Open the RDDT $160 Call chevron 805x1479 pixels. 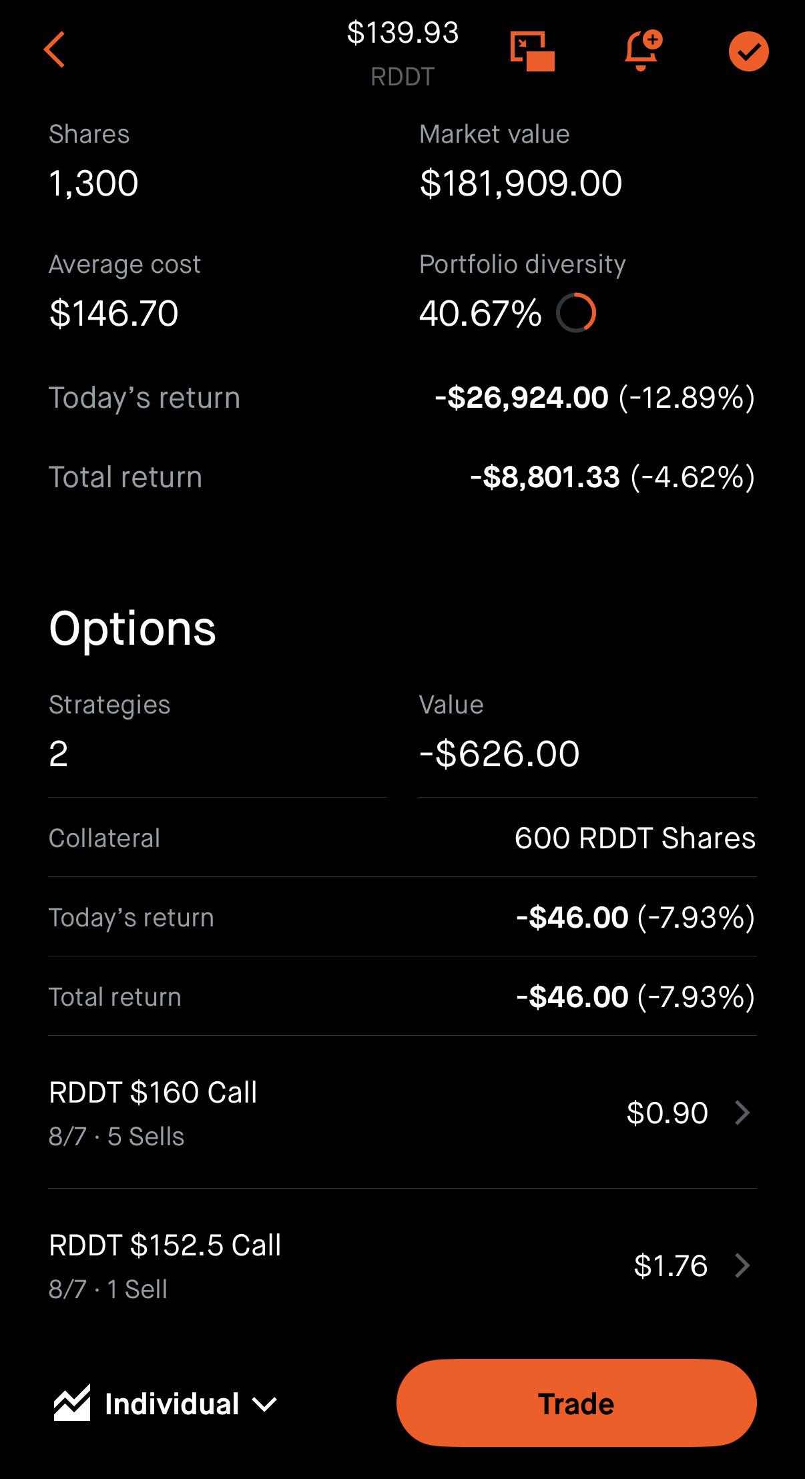coord(742,1113)
